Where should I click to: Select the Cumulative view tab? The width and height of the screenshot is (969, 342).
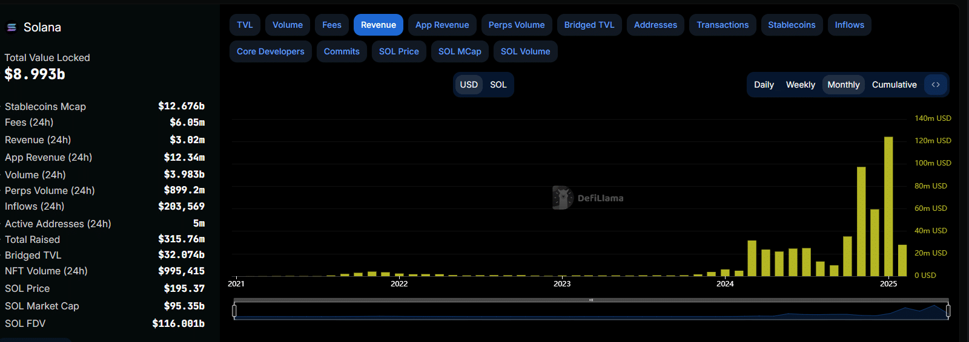pos(894,85)
